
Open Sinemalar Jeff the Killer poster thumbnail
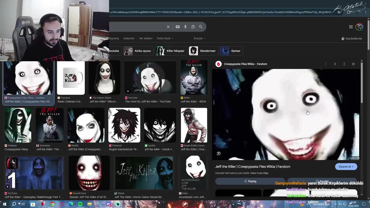(x=49, y=125)
